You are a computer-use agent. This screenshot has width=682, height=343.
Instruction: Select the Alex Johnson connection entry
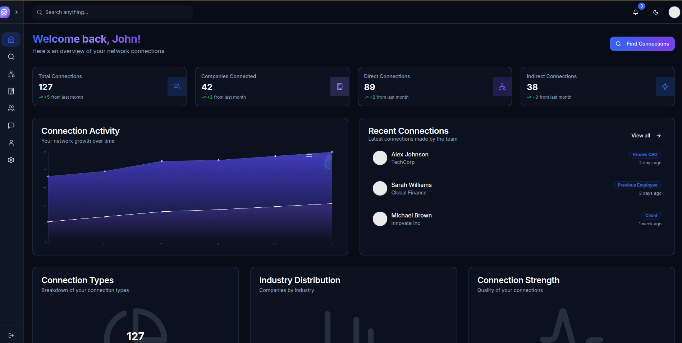(x=409, y=158)
